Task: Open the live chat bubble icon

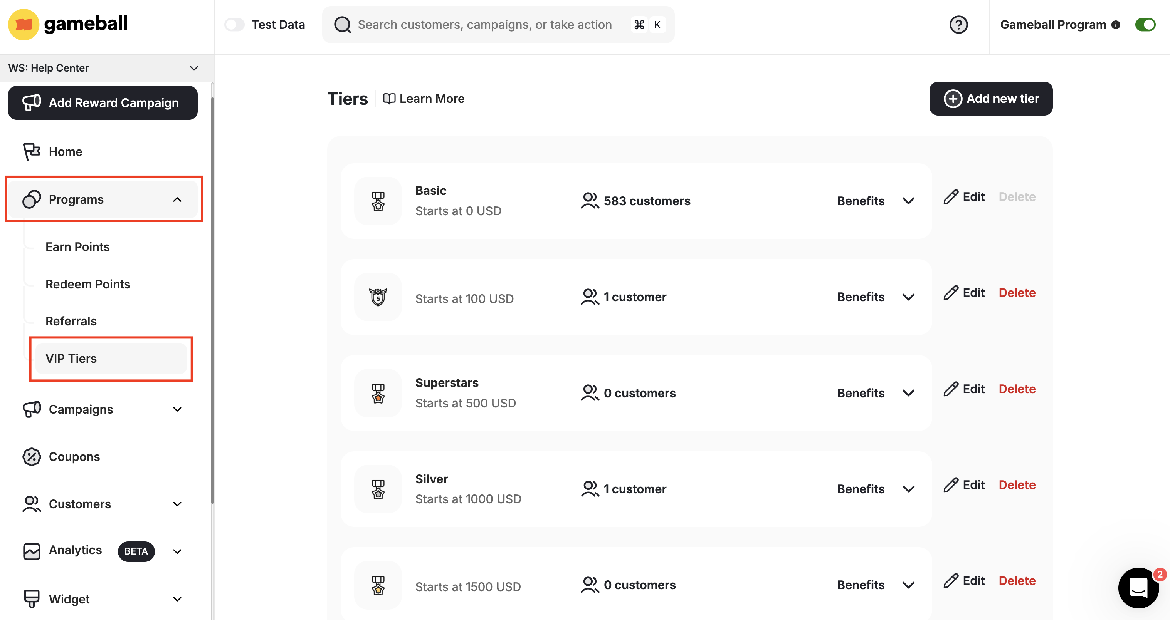Action: coord(1138,588)
